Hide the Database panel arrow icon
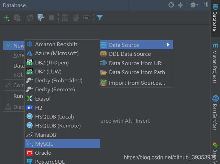Screen dimensions: 220x164 (x=205, y=4)
